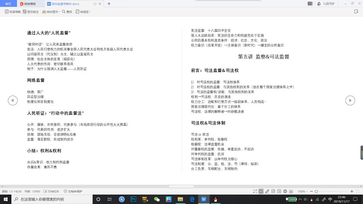Click the pen and link tray icon
This screenshot has height=204, width=363.
pos(324,199)
